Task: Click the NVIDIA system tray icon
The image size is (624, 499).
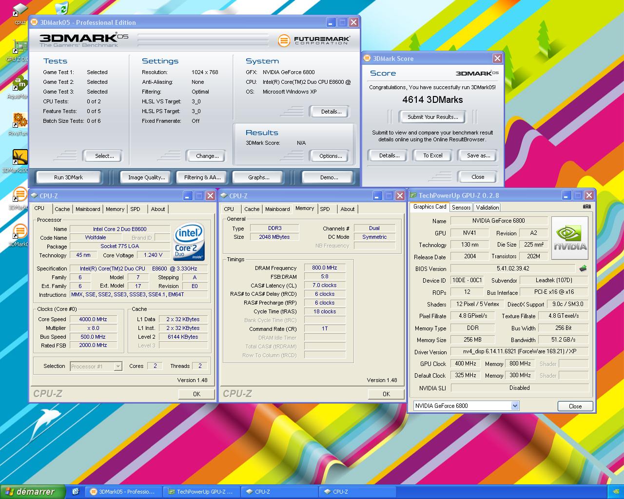Action: click(x=616, y=492)
